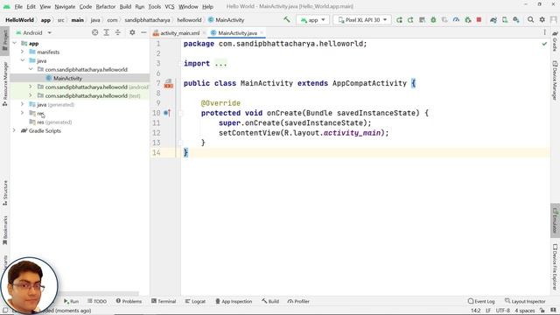The height and width of the screenshot is (315, 560).
Task: Open the Profiler tool window
Action: [x=298, y=301]
